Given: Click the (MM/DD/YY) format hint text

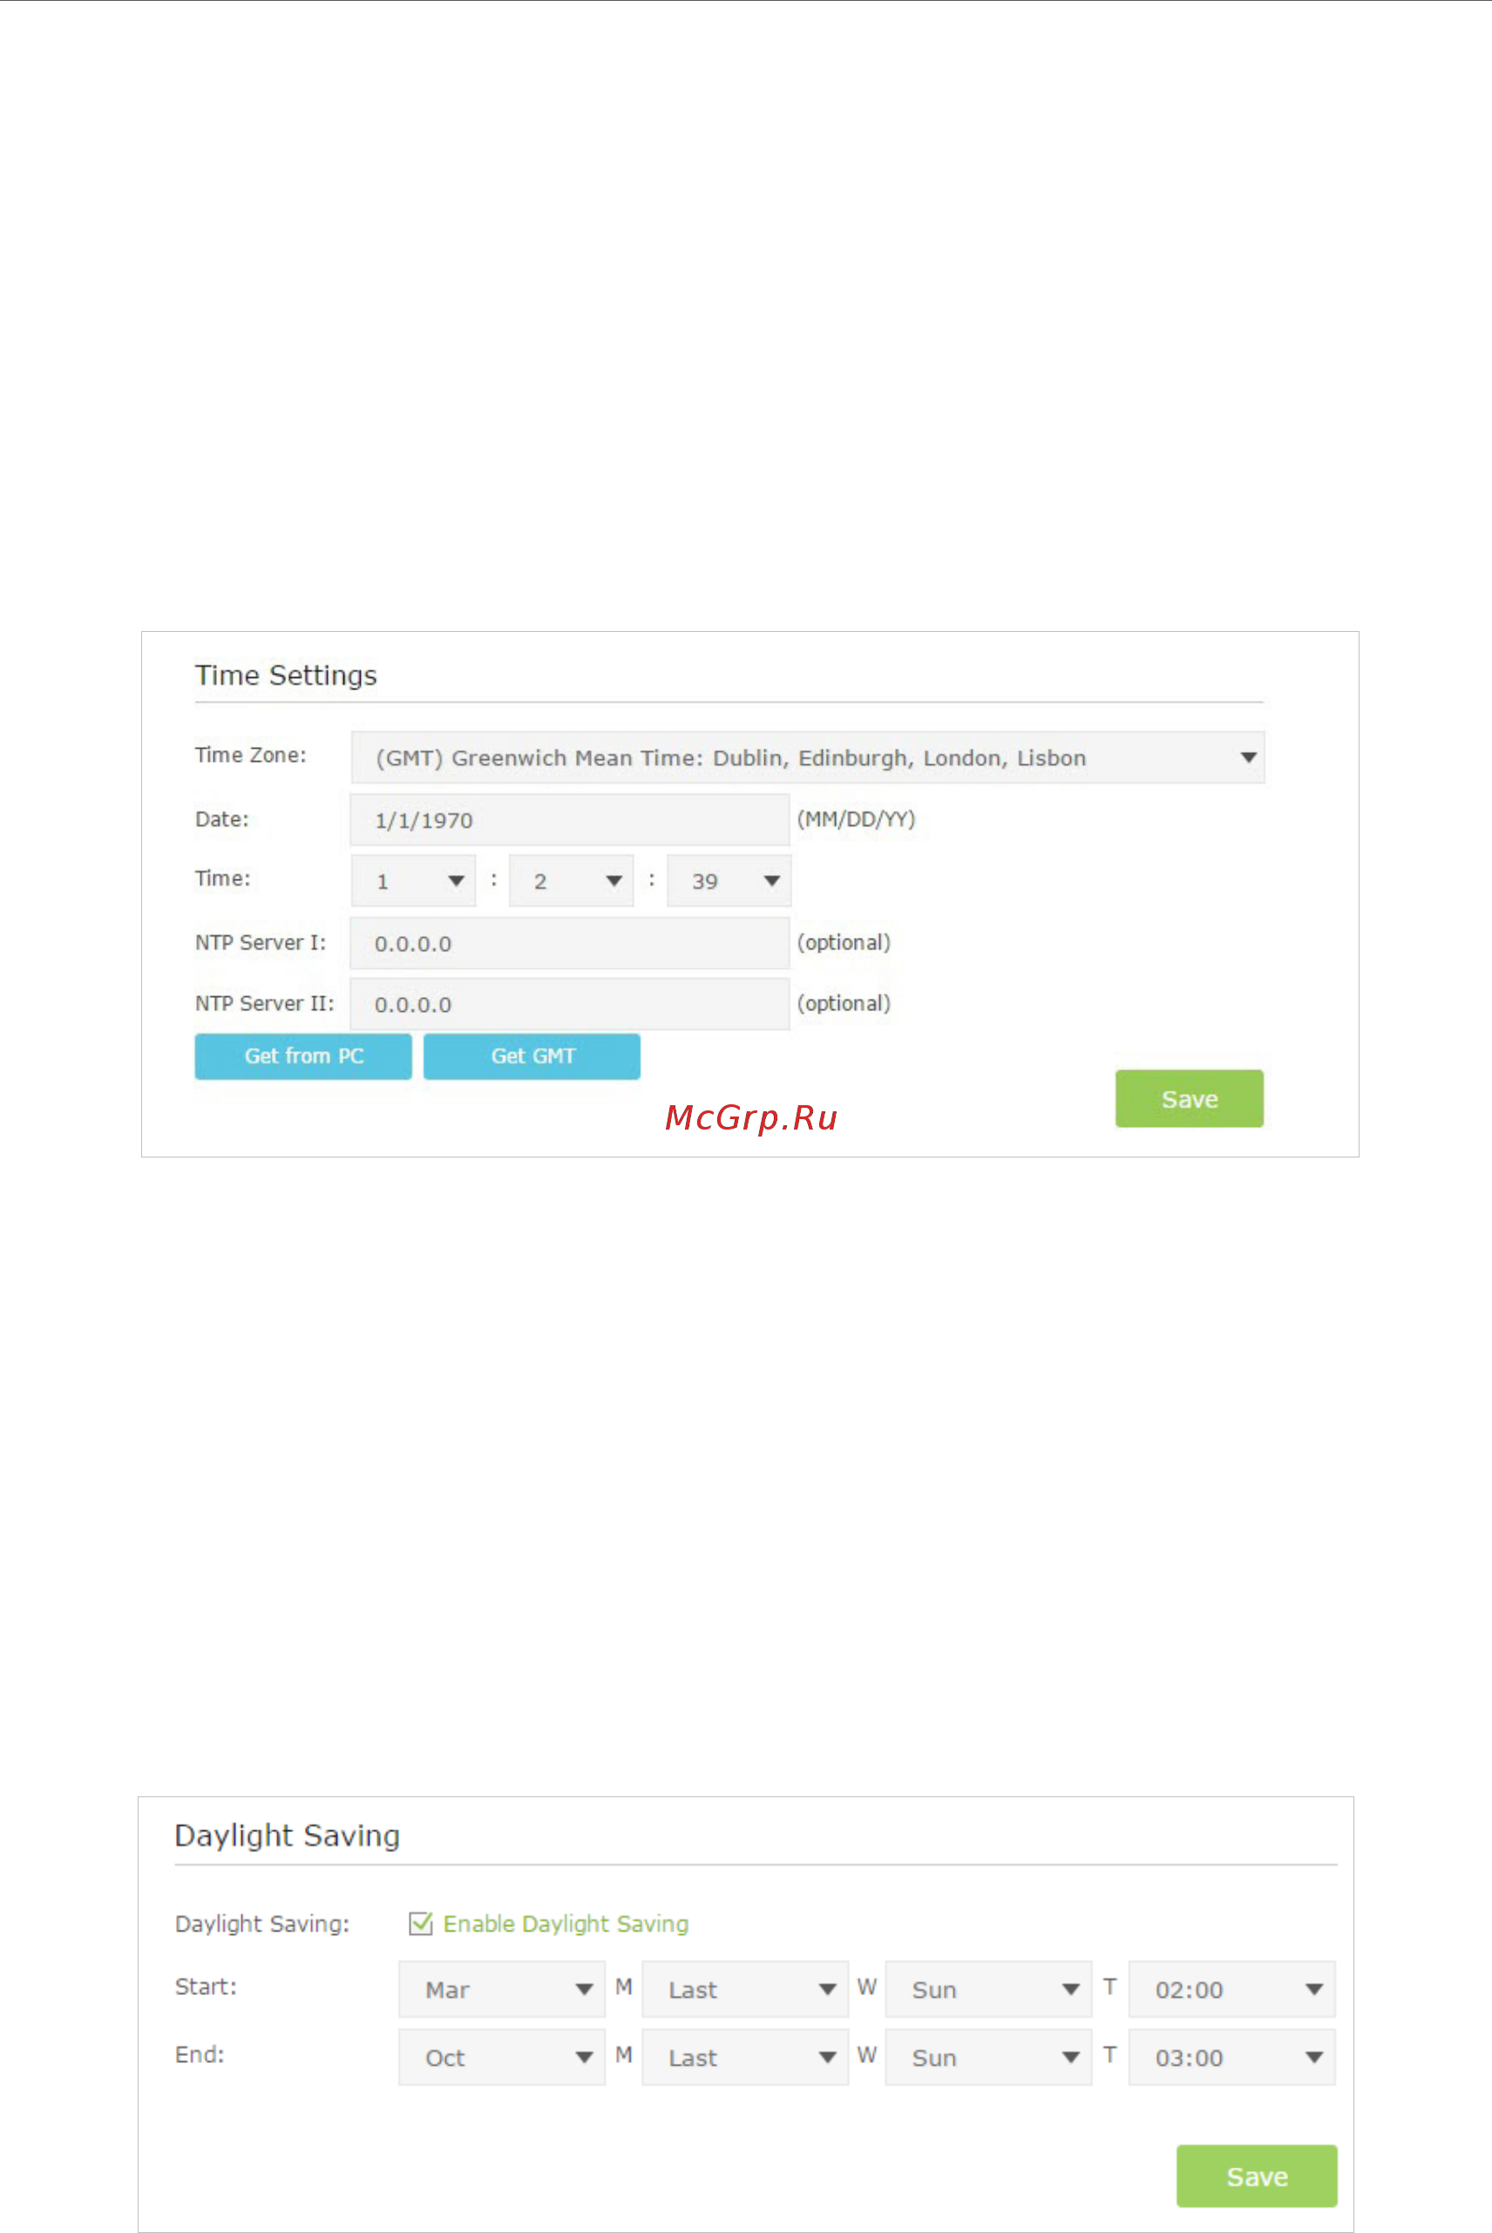Looking at the screenshot, I should click(x=857, y=819).
